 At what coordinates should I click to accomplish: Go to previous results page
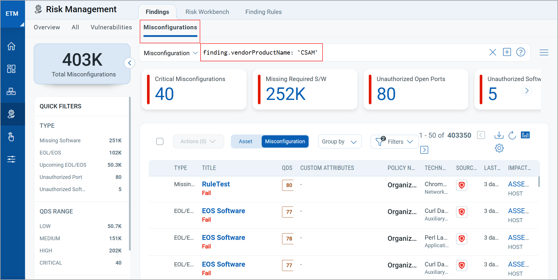481,135
